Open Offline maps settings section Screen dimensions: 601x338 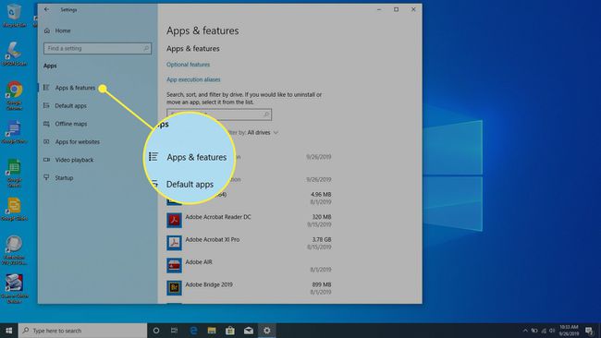pyautogui.click(x=71, y=124)
